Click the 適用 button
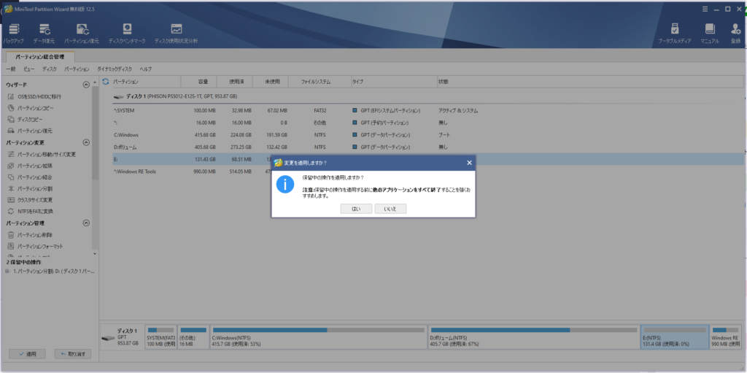This screenshot has height=373, width=747. tap(27, 355)
